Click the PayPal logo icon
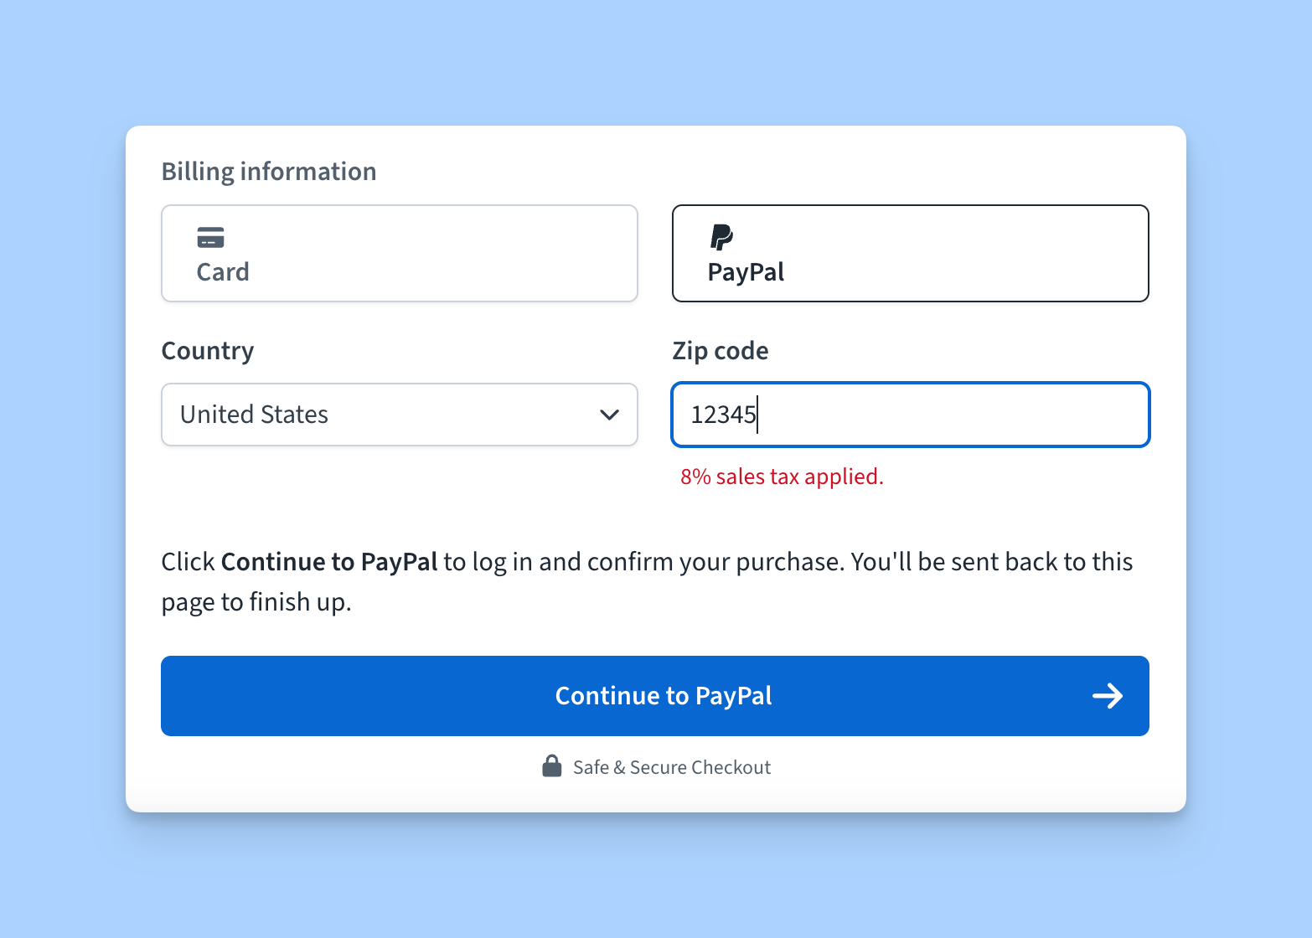The width and height of the screenshot is (1312, 938). (721, 237)
